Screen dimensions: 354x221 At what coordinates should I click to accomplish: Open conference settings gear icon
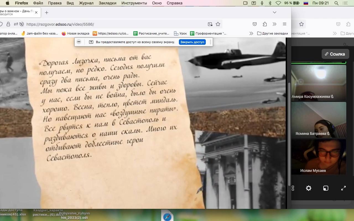coord(309,188)
